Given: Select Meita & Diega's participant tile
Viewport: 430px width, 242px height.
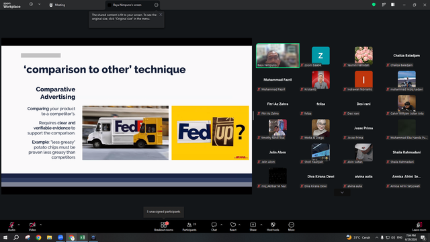Looking at the screenshot, I should click(x=320, y=128).
